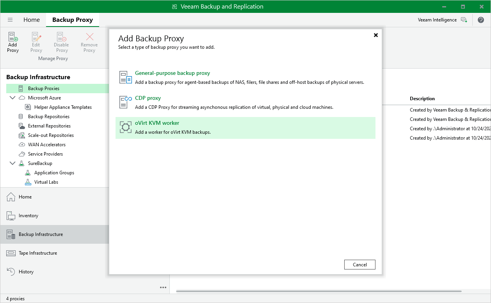Click the Microsoft Azure cloud icon
Viewport: 491px width, 303px height.
[x=22, y=98]
